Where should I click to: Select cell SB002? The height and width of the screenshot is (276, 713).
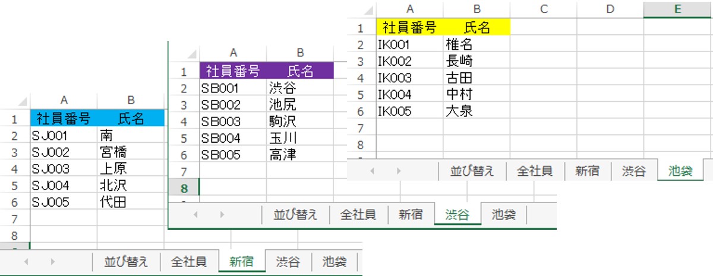(234, 105)
